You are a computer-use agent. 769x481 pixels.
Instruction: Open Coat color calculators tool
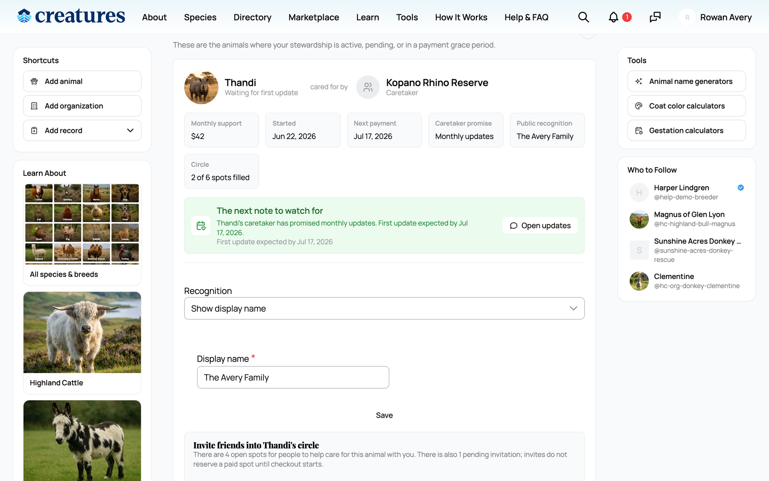686,106
